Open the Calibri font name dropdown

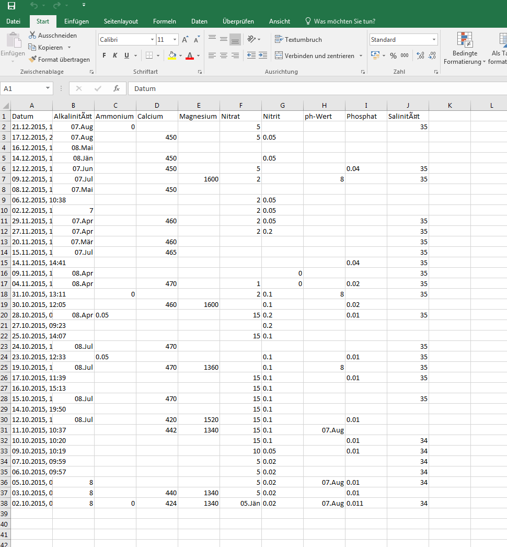pyautogui.click(x=152, y=40)
